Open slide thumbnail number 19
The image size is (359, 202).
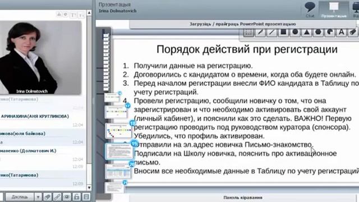click(119, 151)
